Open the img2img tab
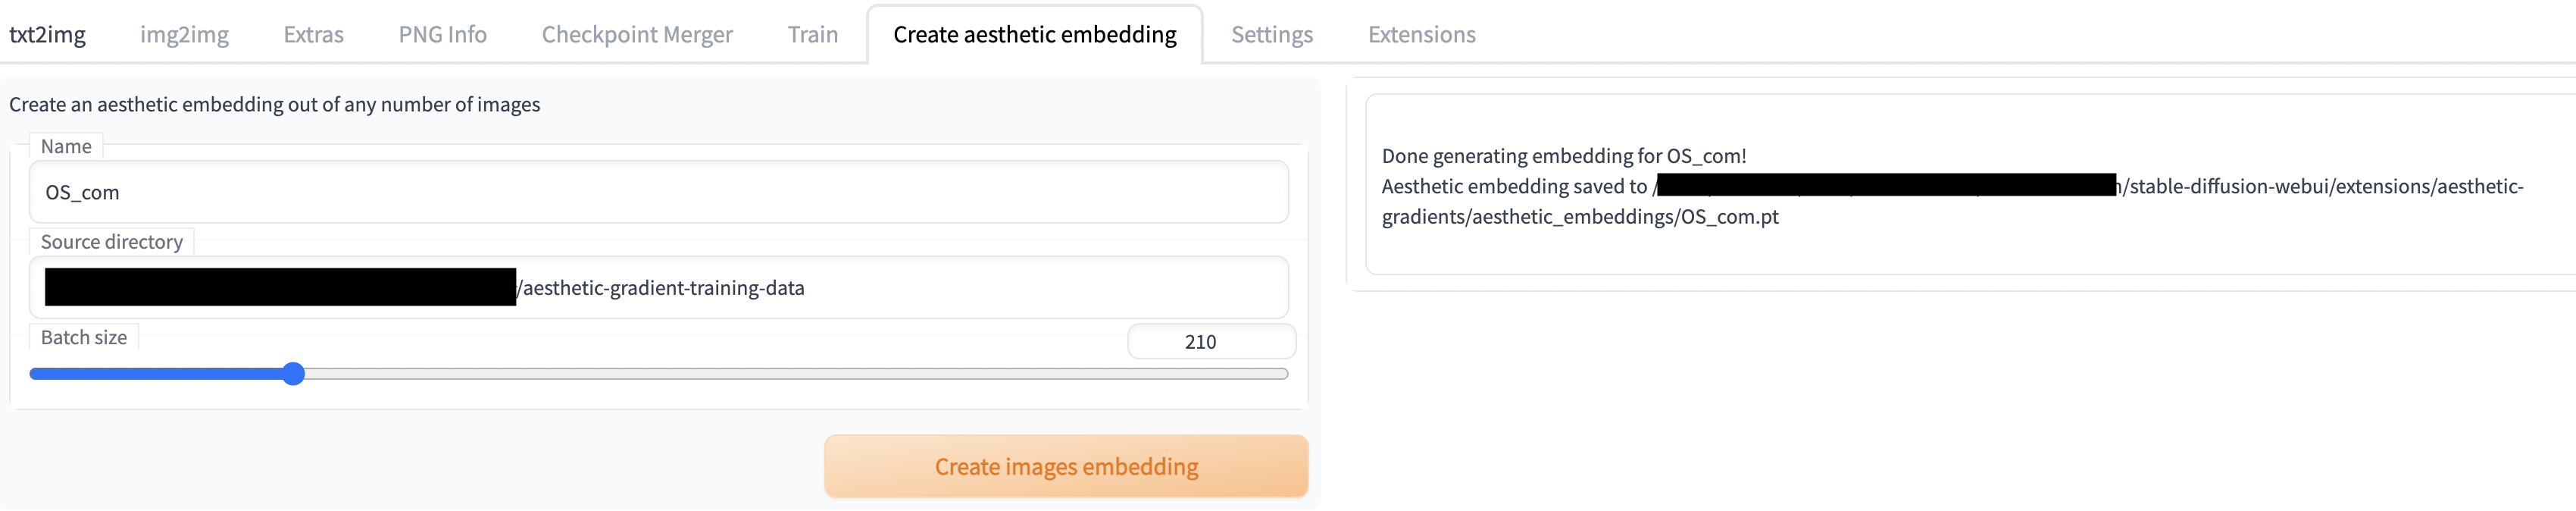Screen dimensions: 2576x511 tap(184, 34)
